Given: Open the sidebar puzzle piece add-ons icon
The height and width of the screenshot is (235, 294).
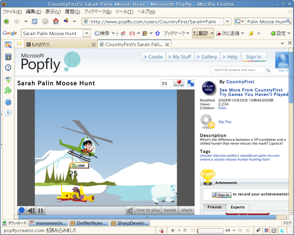Looking at the screenshot, I should [x=8, y=90].
